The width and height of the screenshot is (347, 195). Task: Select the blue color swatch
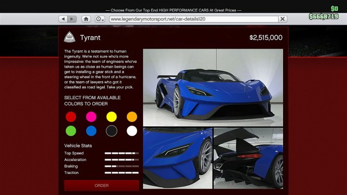(x=91, y=131)
